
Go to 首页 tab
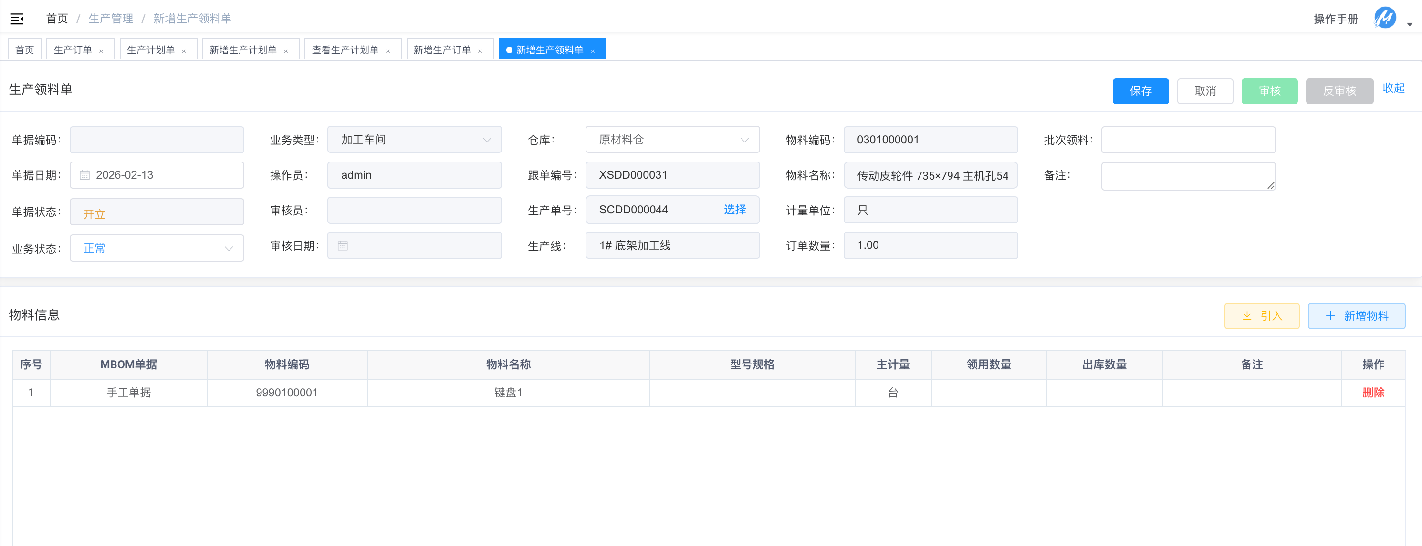click(24, 50)
